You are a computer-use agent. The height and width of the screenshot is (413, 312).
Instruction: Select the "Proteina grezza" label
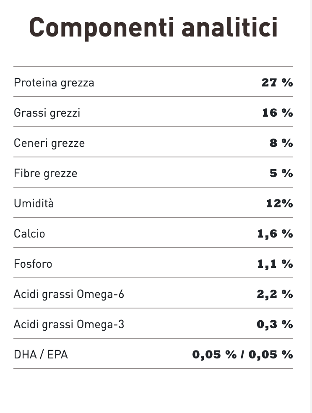[x=54, y=83]
